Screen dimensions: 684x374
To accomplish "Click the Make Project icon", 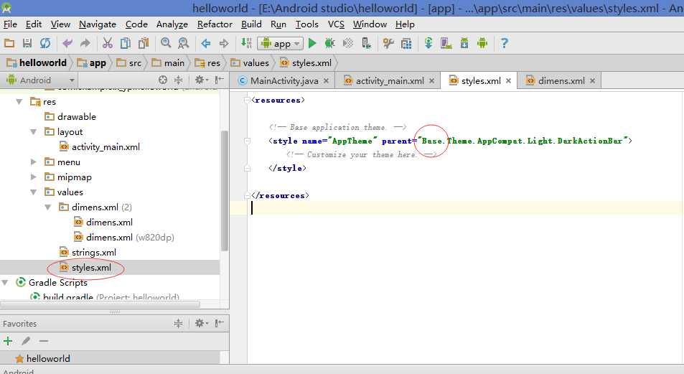I will click(x=246, y=43).
